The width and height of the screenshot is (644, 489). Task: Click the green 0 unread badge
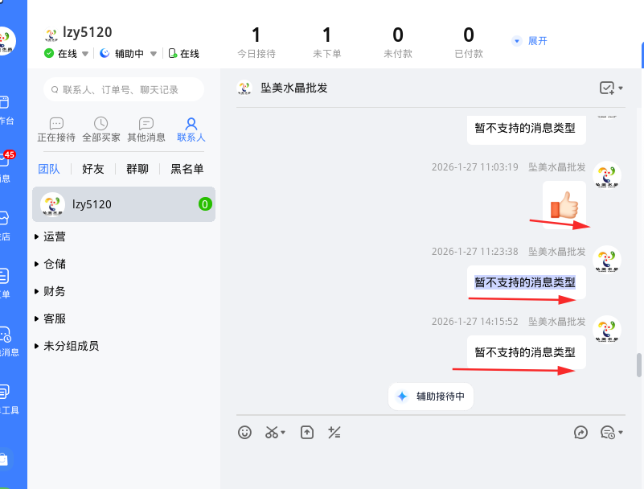click(205, 204)
